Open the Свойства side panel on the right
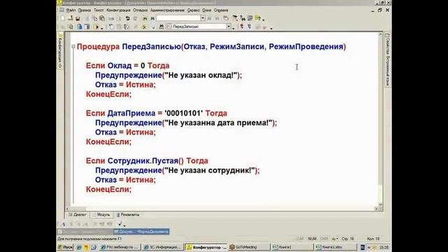448x252 pixels. tap(387, 60)
